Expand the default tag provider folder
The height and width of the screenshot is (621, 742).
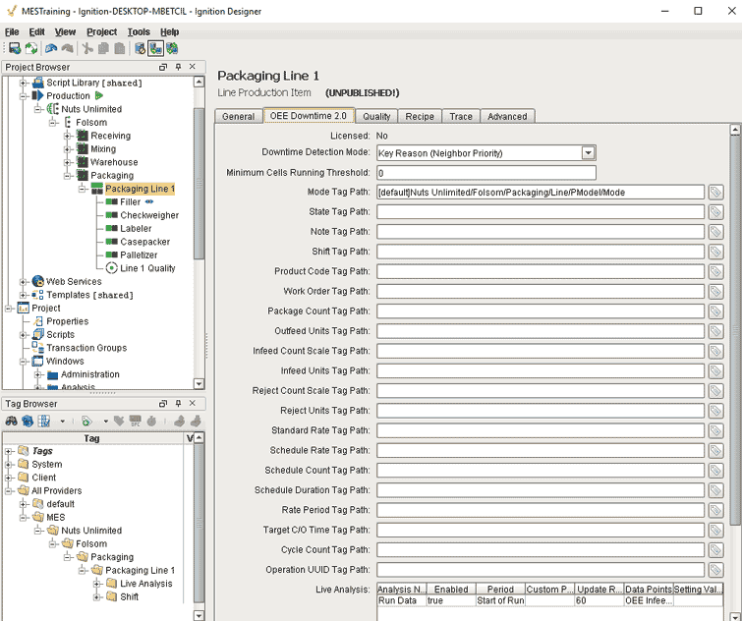tap(23, 504)
